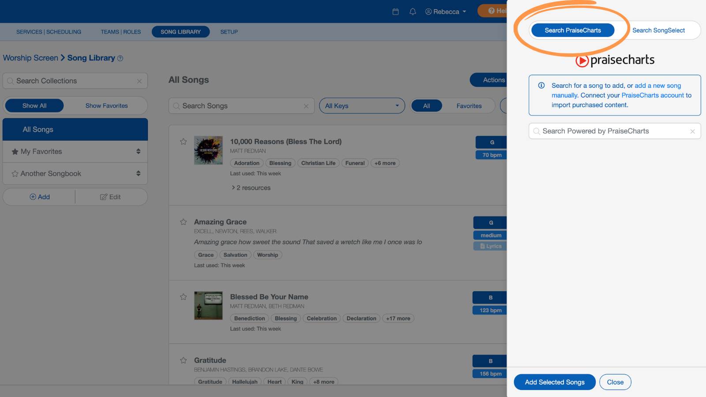Image resolution: width=706 pixels, height=397 pixels.
Task: Click Edit collection button
Action: (110, 197)
